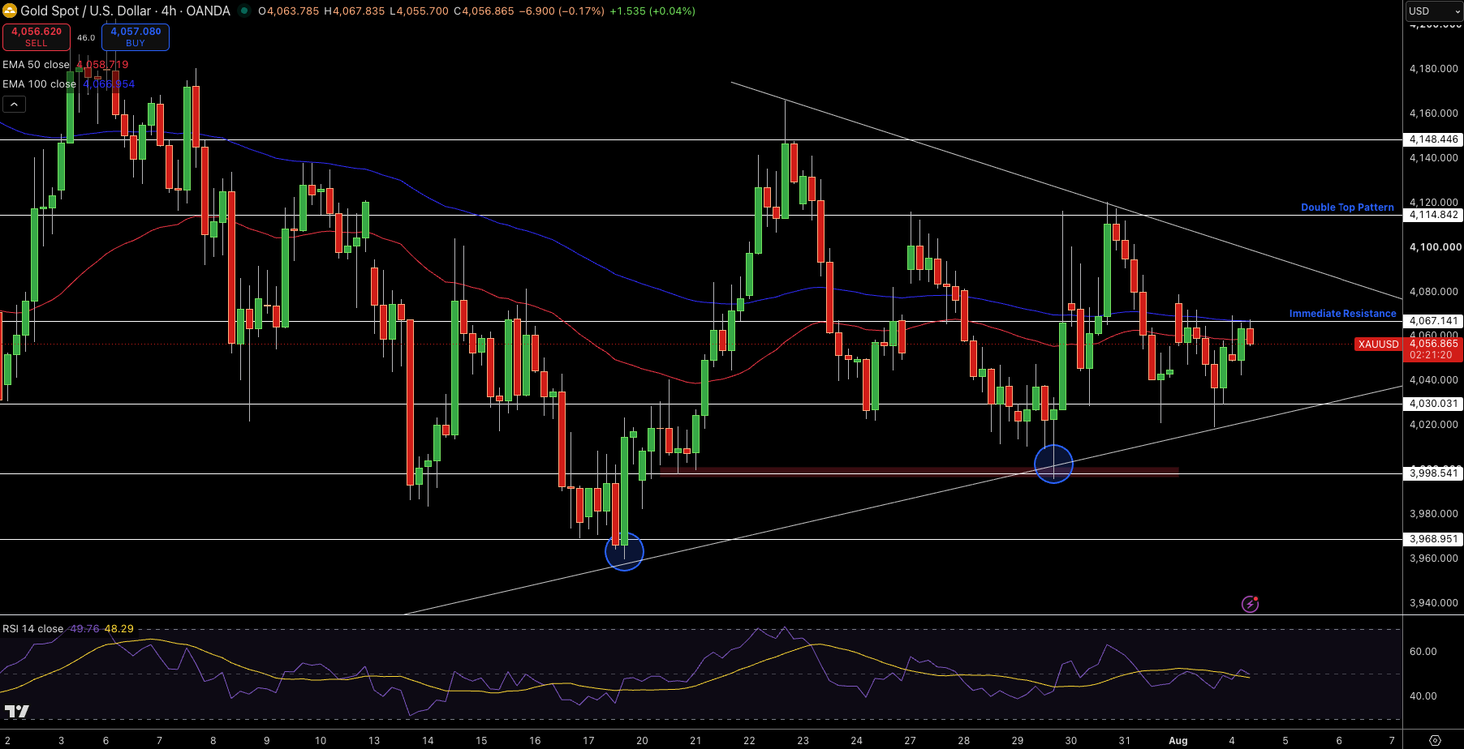Viewport: 1464px width, 749px height.
Task: Click the BUY 4,057.080 button
Action: point(136,37)
